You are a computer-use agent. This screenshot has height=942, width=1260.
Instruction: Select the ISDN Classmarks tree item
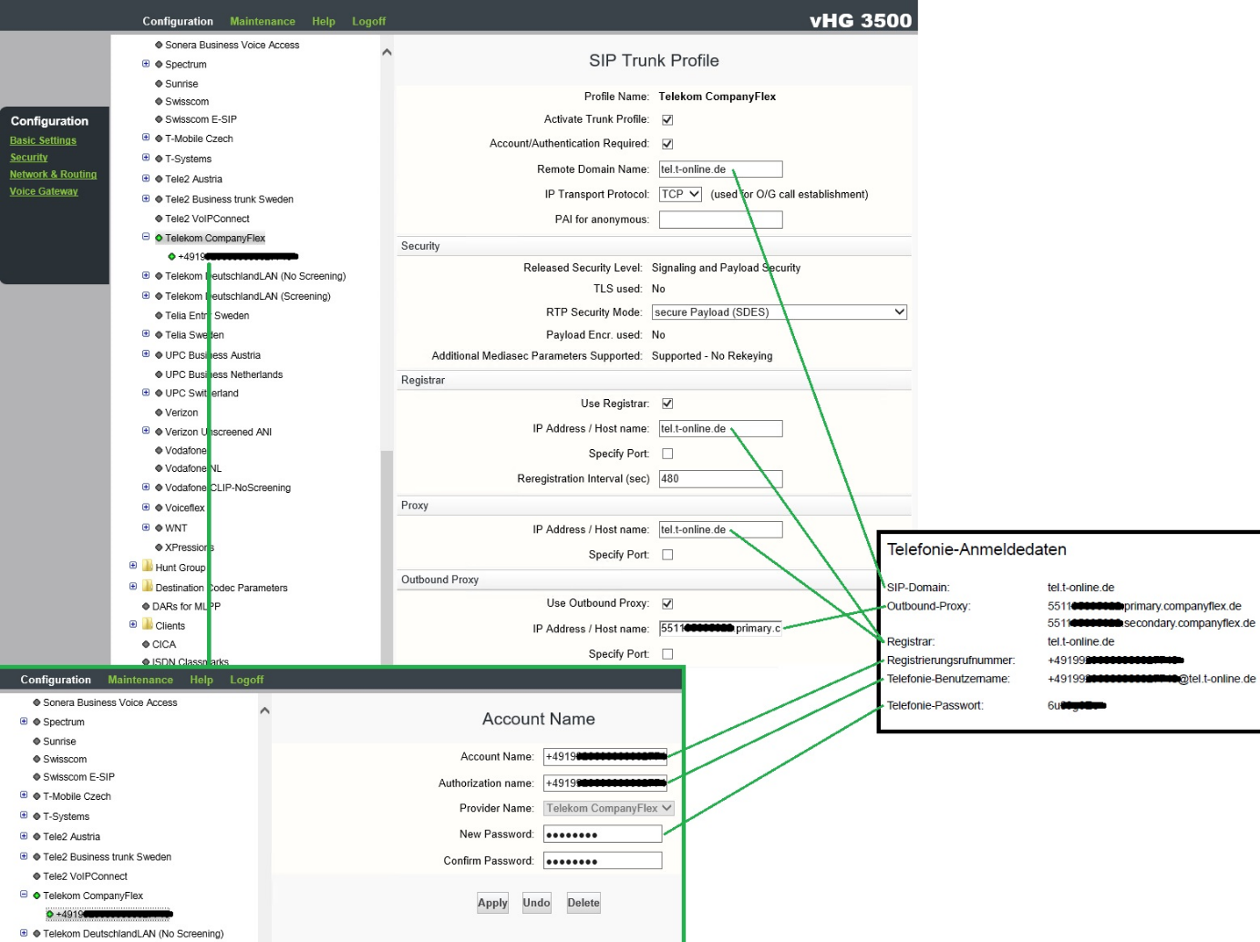point(191,661)
